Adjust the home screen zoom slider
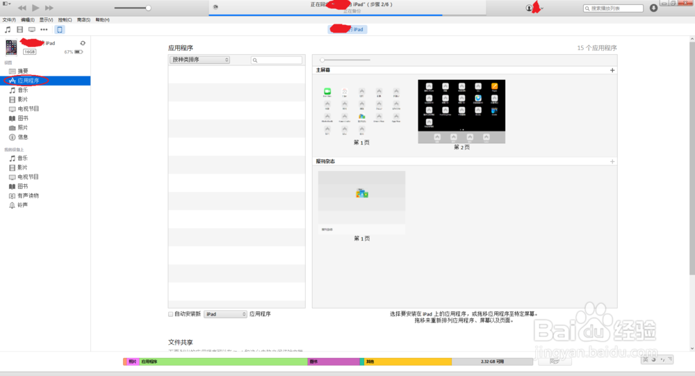 322,60
